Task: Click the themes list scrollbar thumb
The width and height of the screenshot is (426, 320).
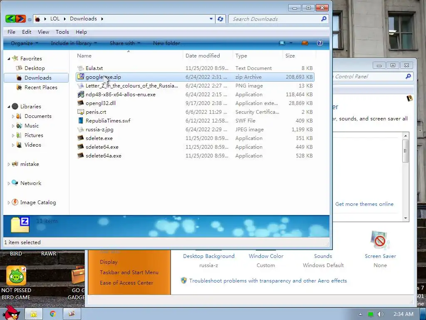Action: coord(405,151)
